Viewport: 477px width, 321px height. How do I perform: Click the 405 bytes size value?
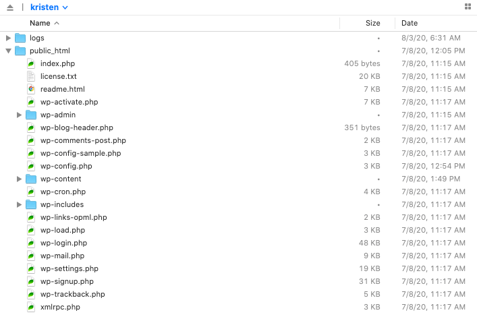click(x=362, y=63)
